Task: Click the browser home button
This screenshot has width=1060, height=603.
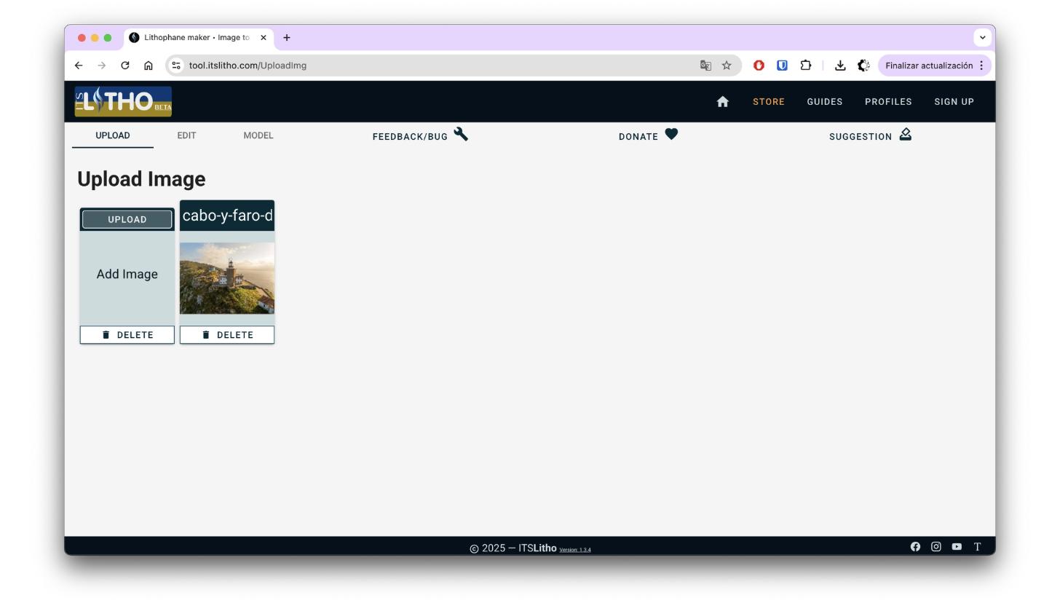Action: [149, 66]
